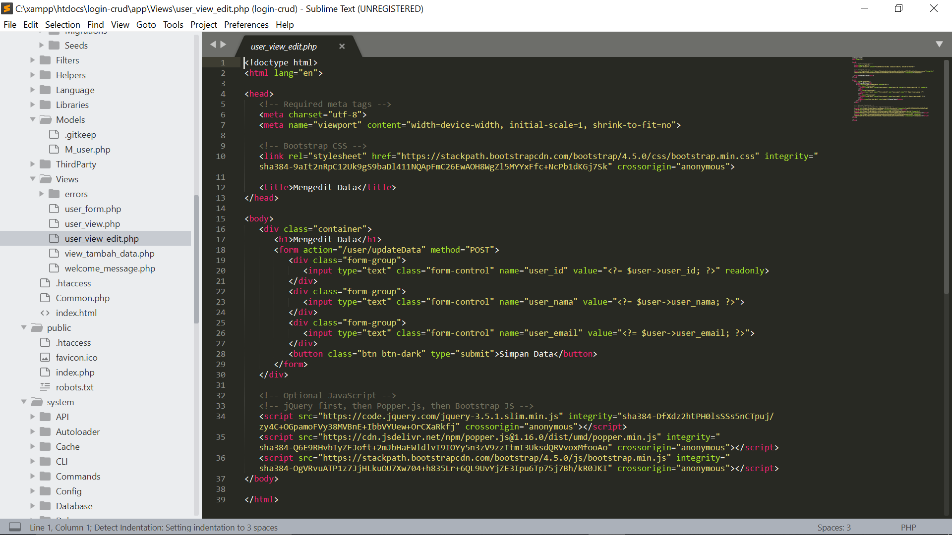Collapse the Models folder

(33, 119)
